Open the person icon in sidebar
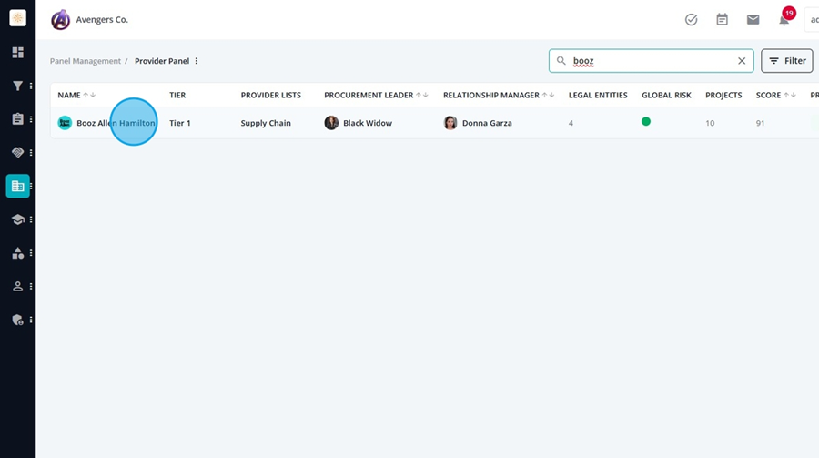 coord(18,287)
